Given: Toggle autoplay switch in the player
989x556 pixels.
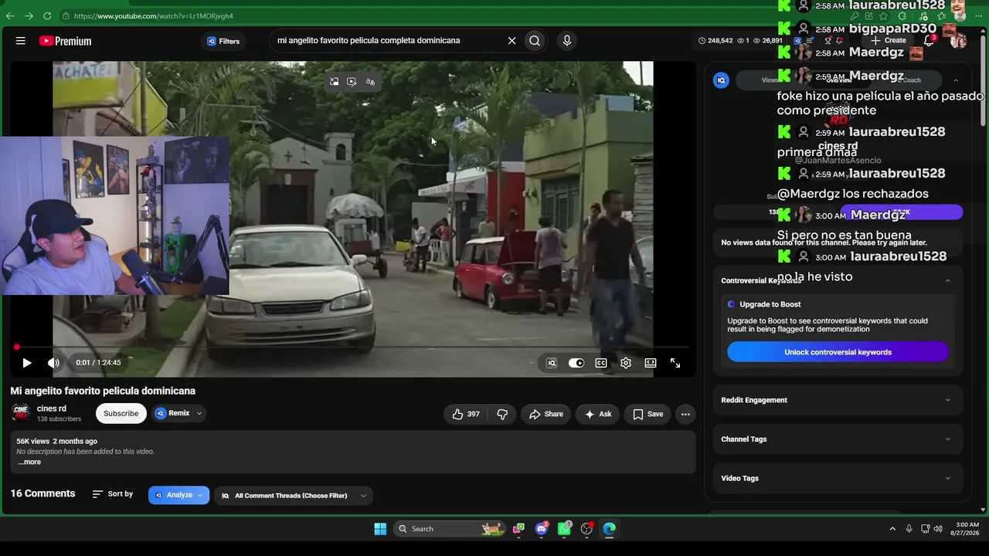Looking at the screenshot, I should point(576,363).
